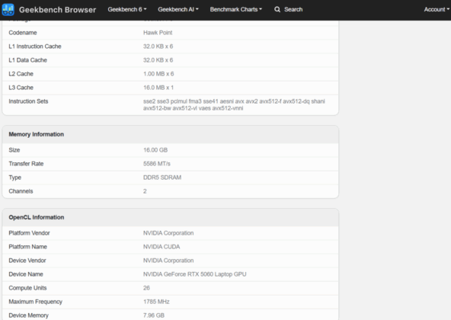Click the Platform Name NVIDIA CUDA value
This screenshot has height=320, width=451.
[x=162, y=247]
